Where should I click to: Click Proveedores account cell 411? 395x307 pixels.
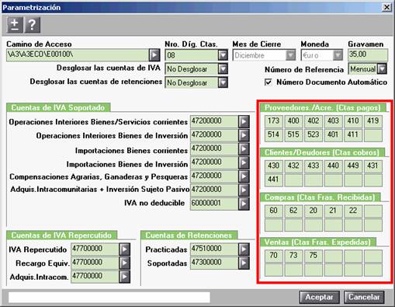pos(353,135)
